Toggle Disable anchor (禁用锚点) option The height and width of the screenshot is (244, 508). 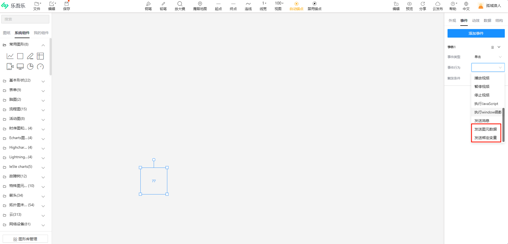(x=314, y=6)
